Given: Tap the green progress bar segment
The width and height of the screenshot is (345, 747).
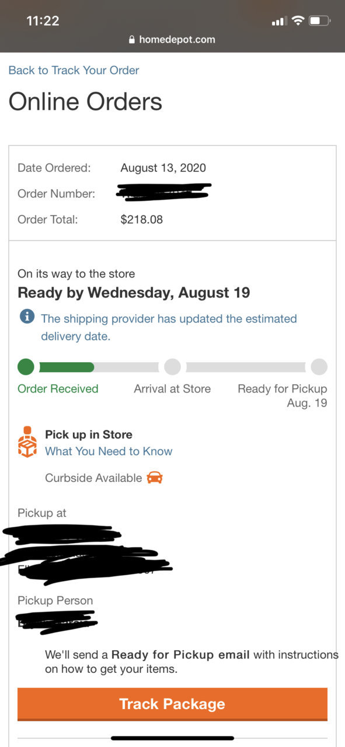Looking at the screenshot, I should [x=67, y=367].
